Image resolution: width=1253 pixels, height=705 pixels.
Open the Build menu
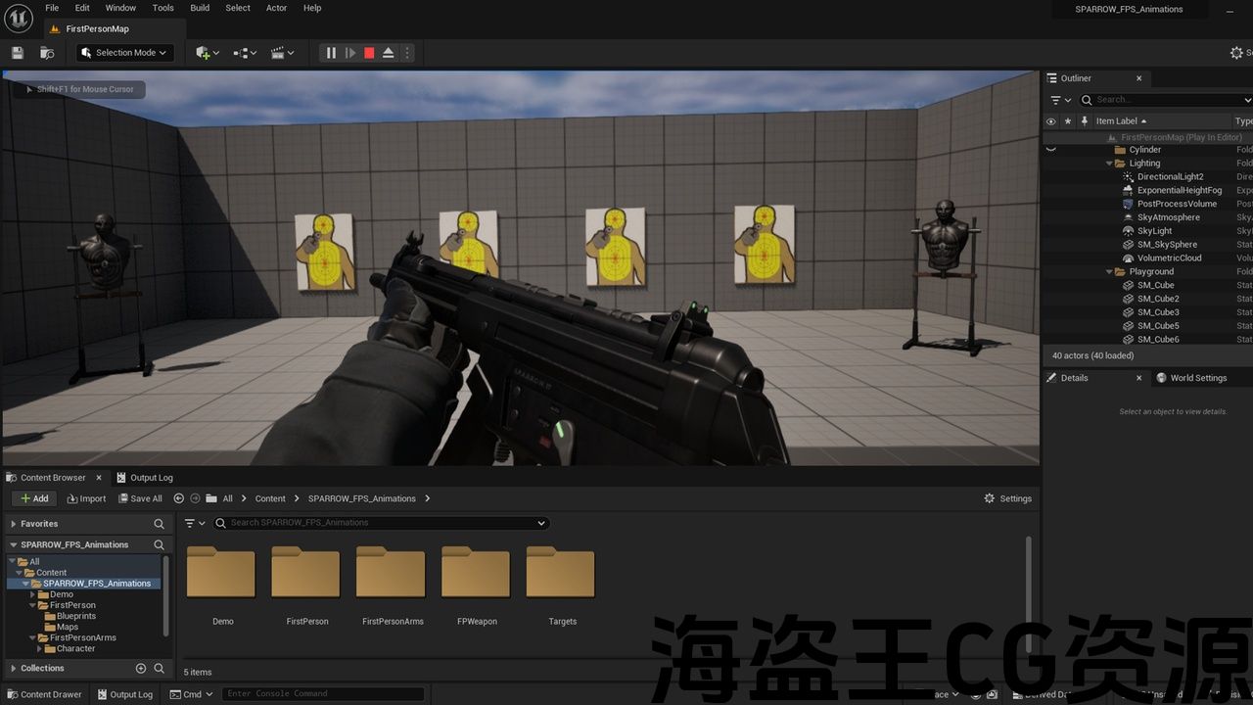point(200,8)
